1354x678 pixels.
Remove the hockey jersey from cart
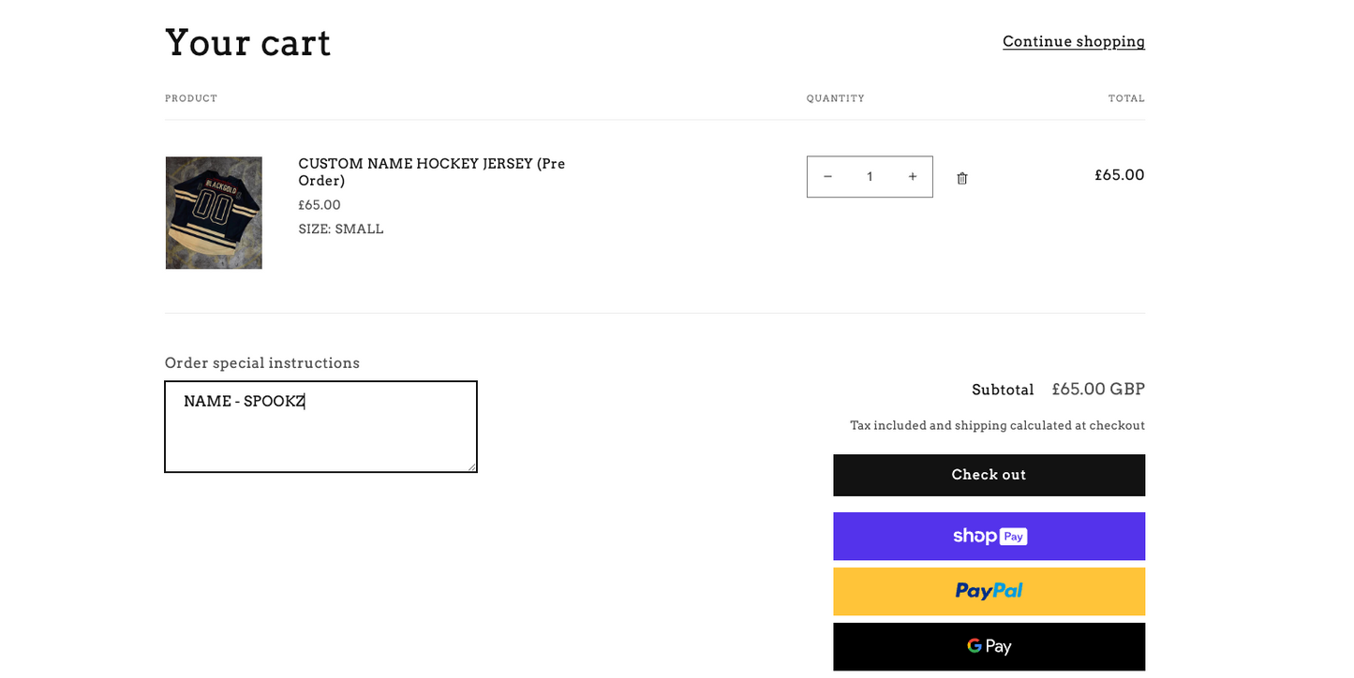961,178
